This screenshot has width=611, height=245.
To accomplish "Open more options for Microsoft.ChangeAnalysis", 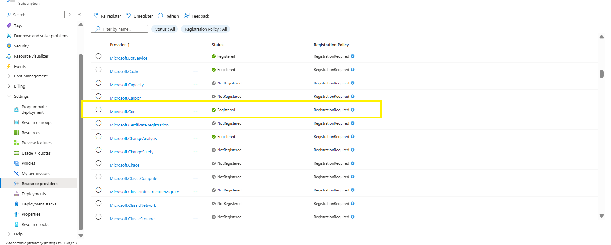I will point(196,138).
